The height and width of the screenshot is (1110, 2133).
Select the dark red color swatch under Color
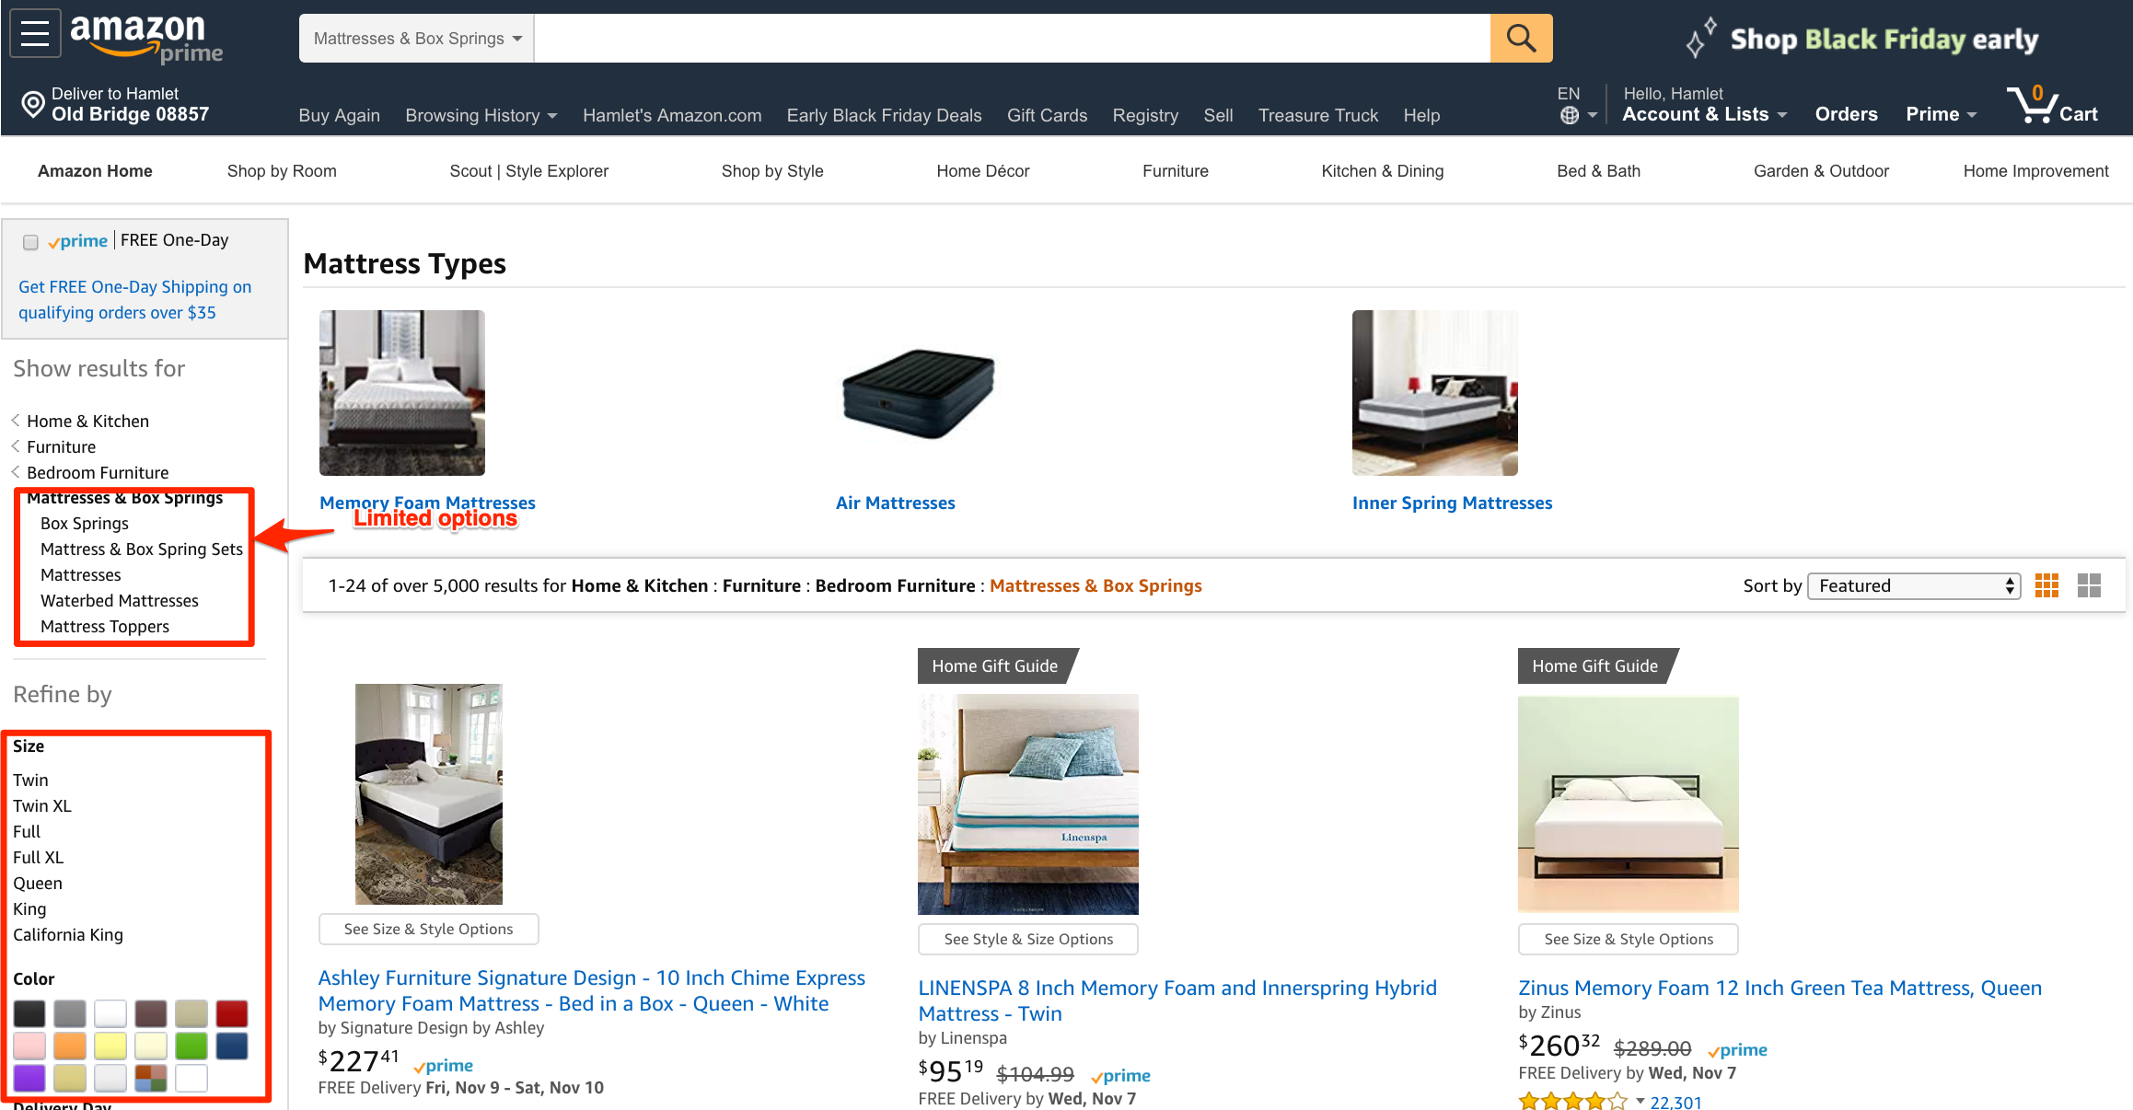(230, 1014)
